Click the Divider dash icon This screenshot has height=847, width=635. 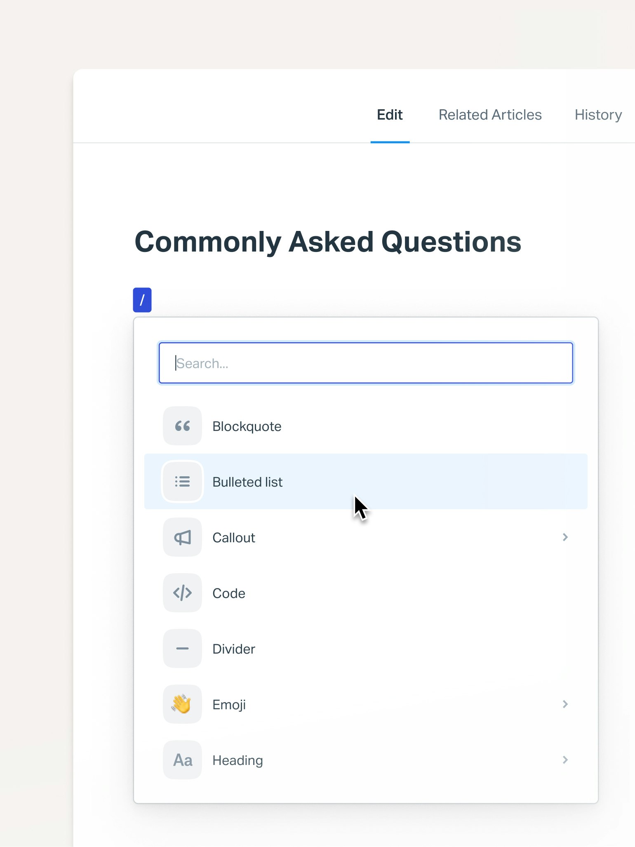(182, 649)
